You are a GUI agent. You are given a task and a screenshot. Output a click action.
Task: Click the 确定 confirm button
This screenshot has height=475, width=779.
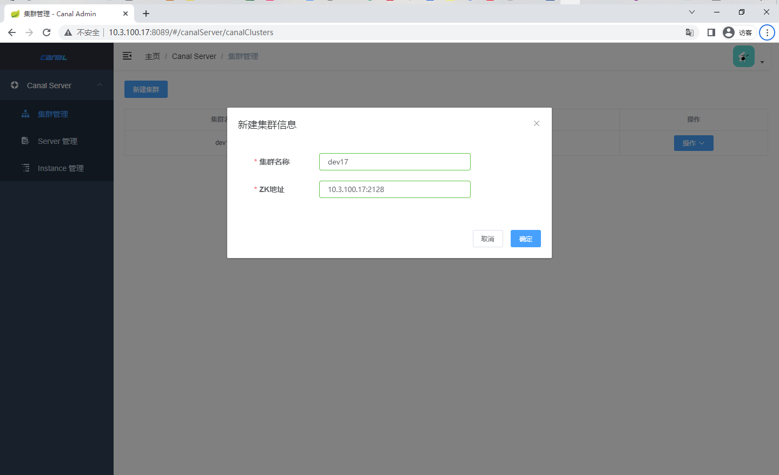[525, 239]
